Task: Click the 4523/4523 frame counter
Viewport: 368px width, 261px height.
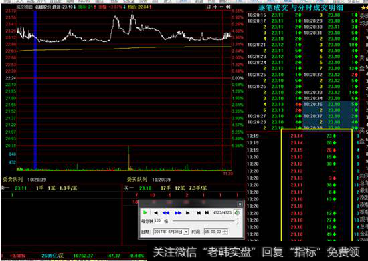Action: click(222, 212)
